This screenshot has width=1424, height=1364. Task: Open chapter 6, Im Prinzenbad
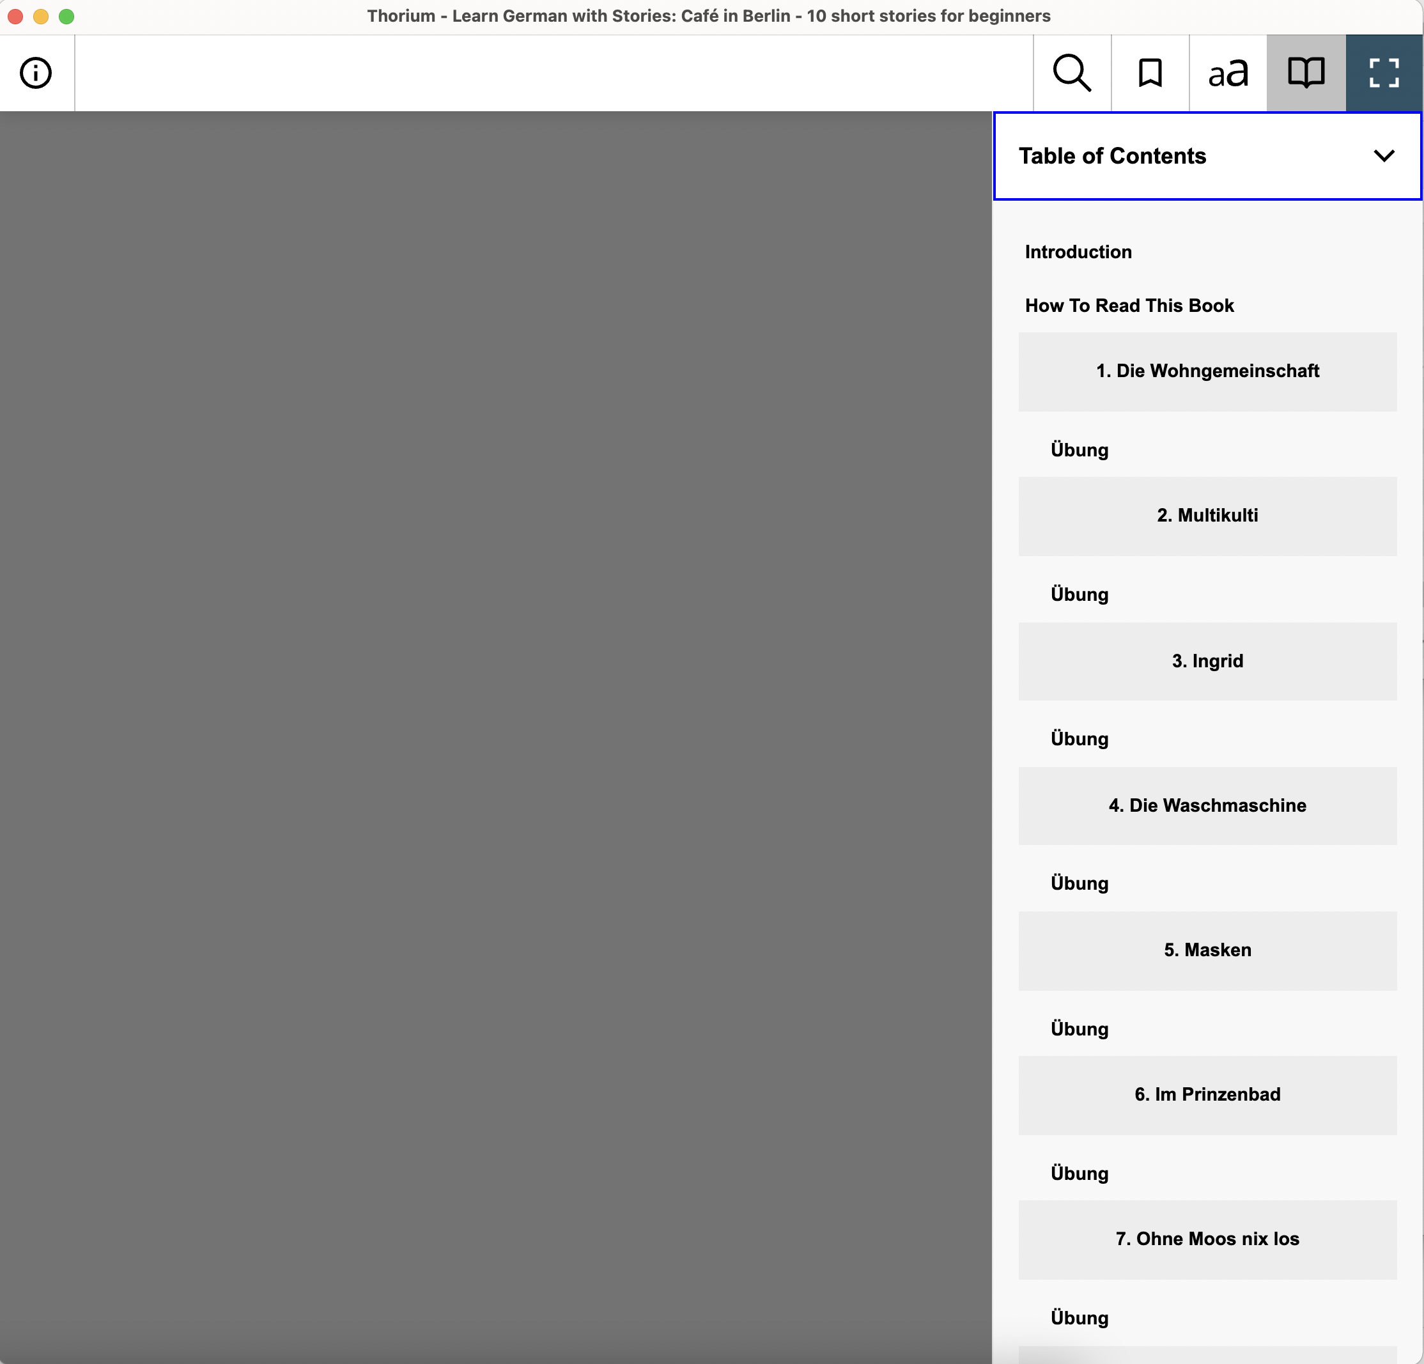(1207, 1094)
